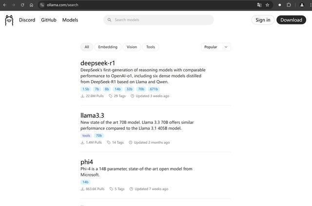The image size is (312, 206).
Task: Go back with browser back arrow
Action: coord(5,5)
